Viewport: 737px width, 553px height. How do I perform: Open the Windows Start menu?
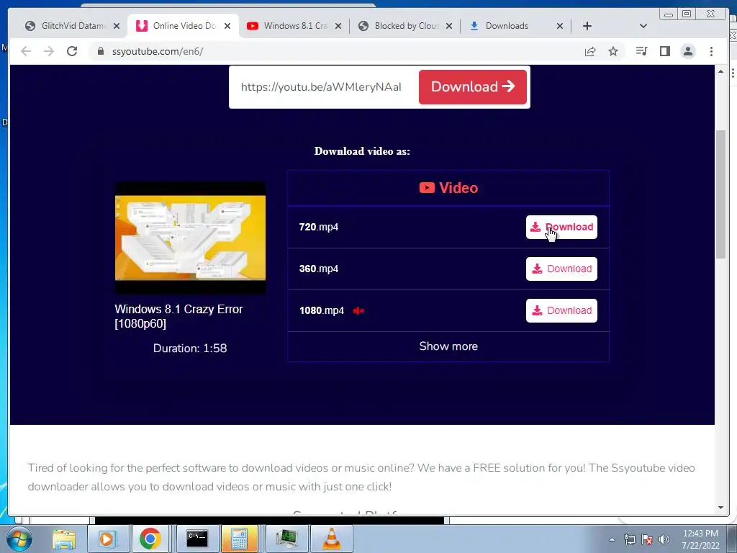(x=19, y=539)
